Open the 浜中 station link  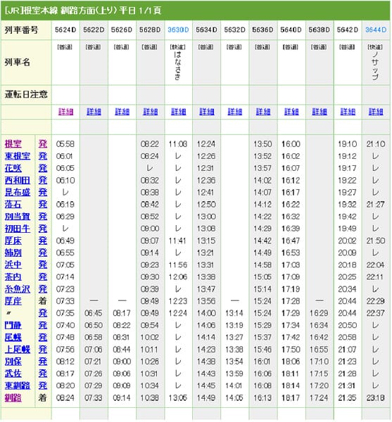click(x=13, y=265)
